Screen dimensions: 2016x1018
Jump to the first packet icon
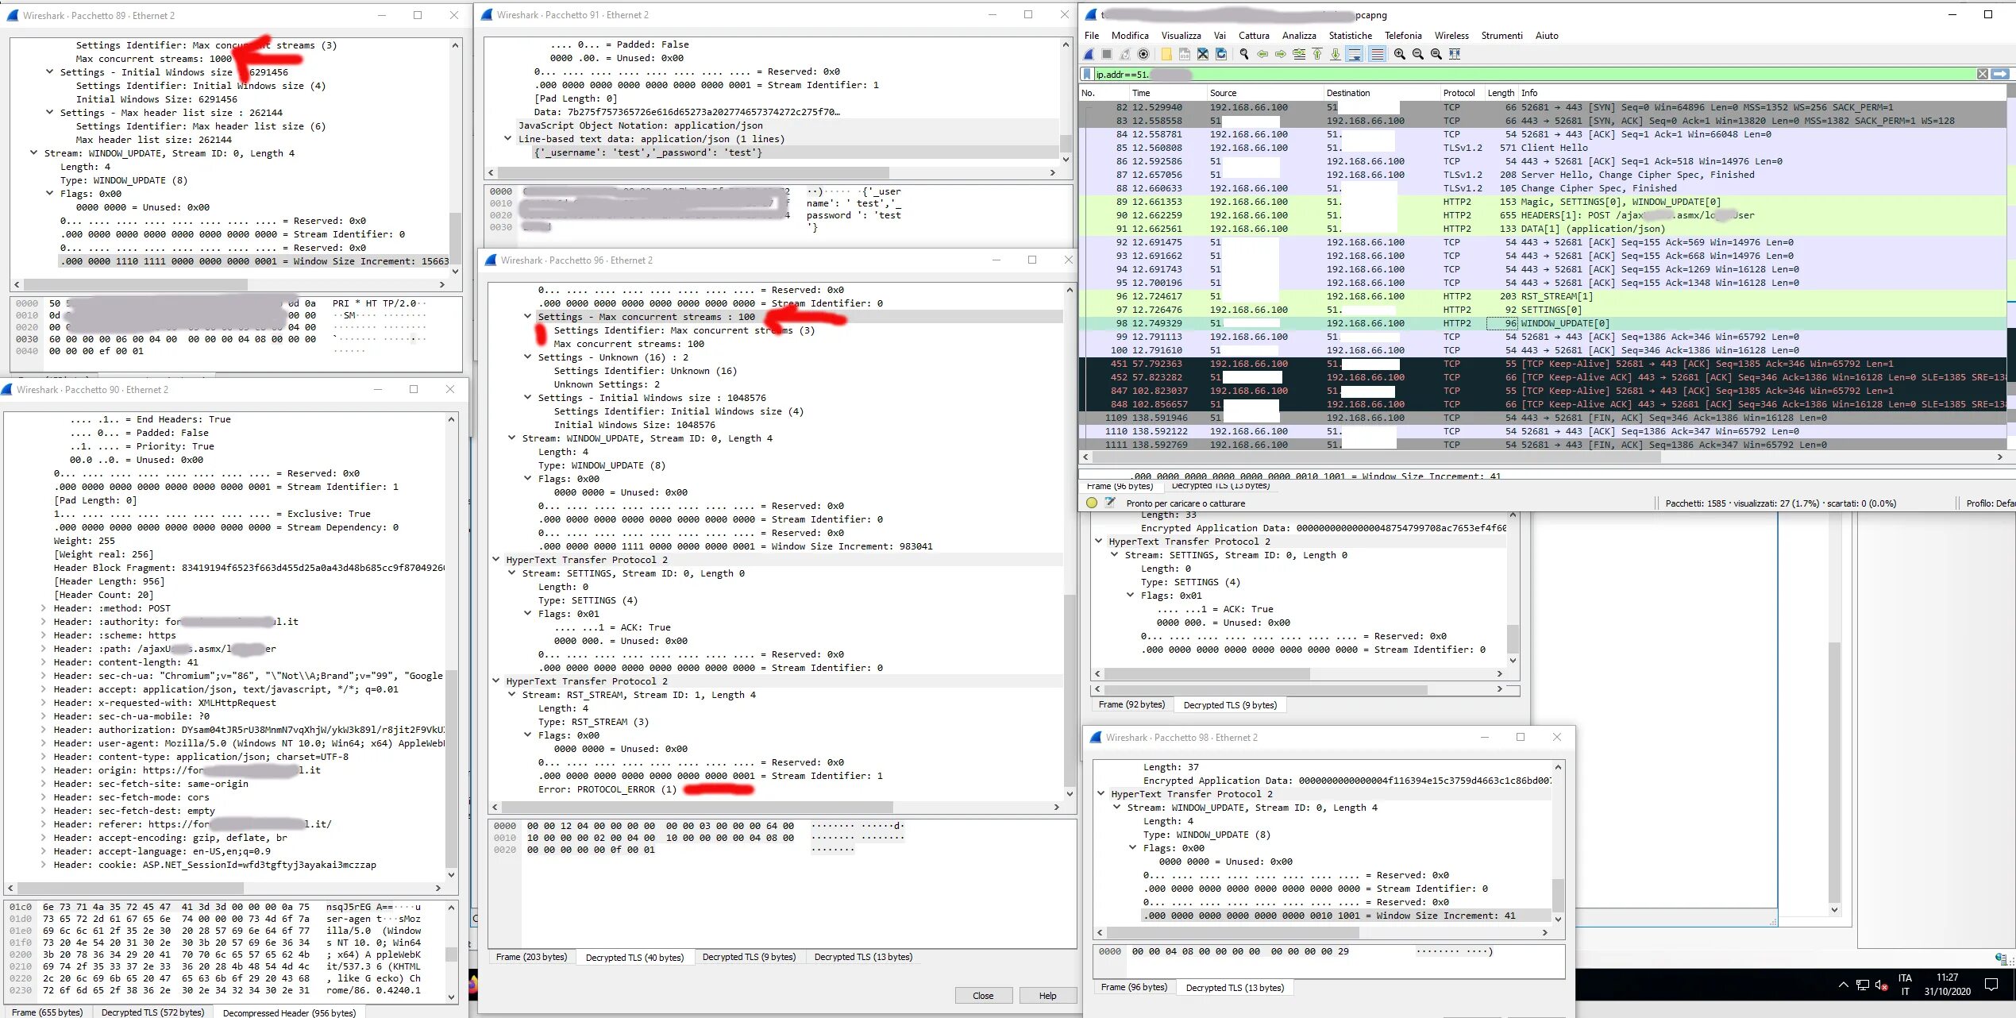point(1317,54)
